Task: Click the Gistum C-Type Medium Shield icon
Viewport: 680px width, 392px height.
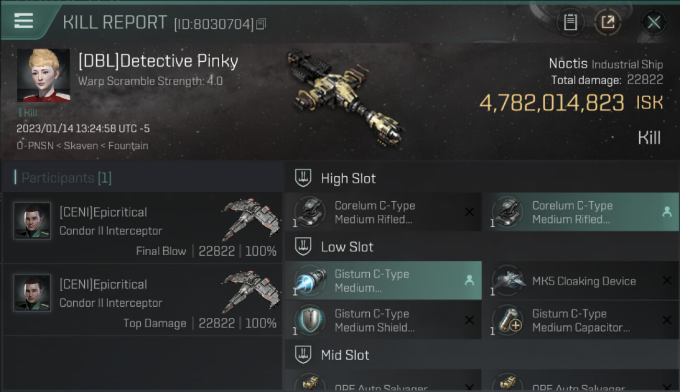Action: tap(310, 320)
